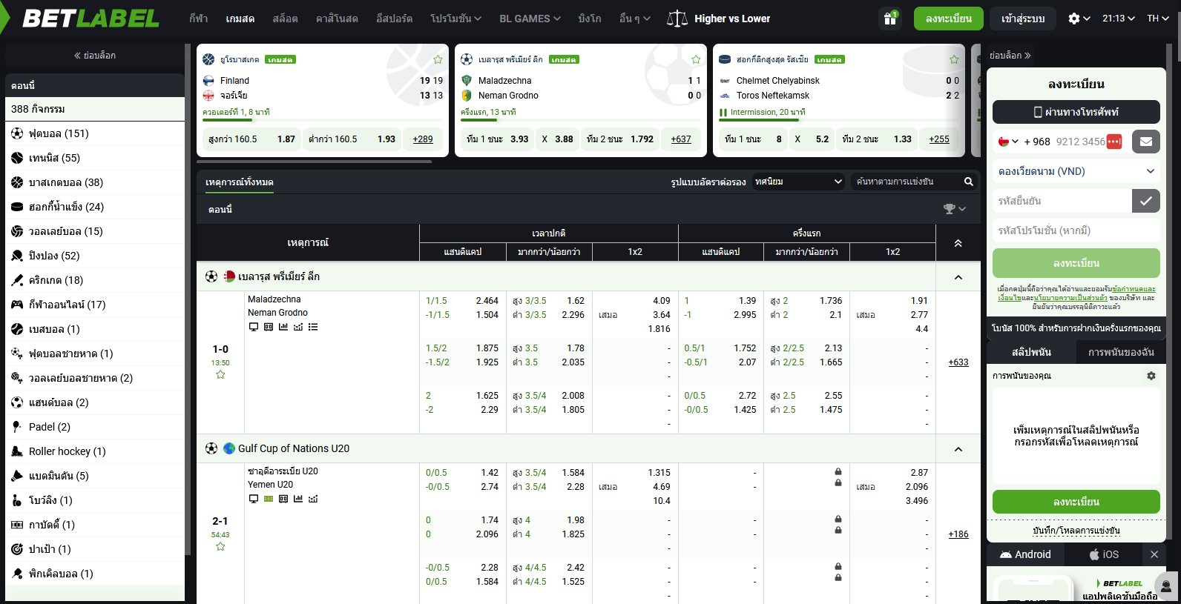Collapse the เบลารุส พรีเมียร์ ลีก section

958,277
